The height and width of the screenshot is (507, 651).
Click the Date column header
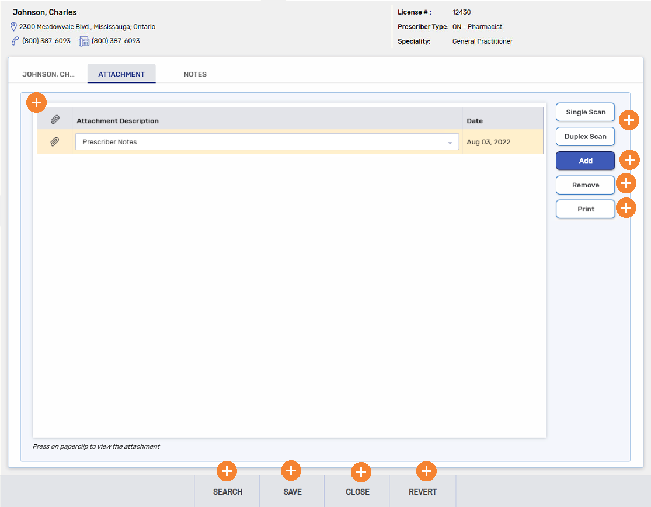click(x=502, y=121)
